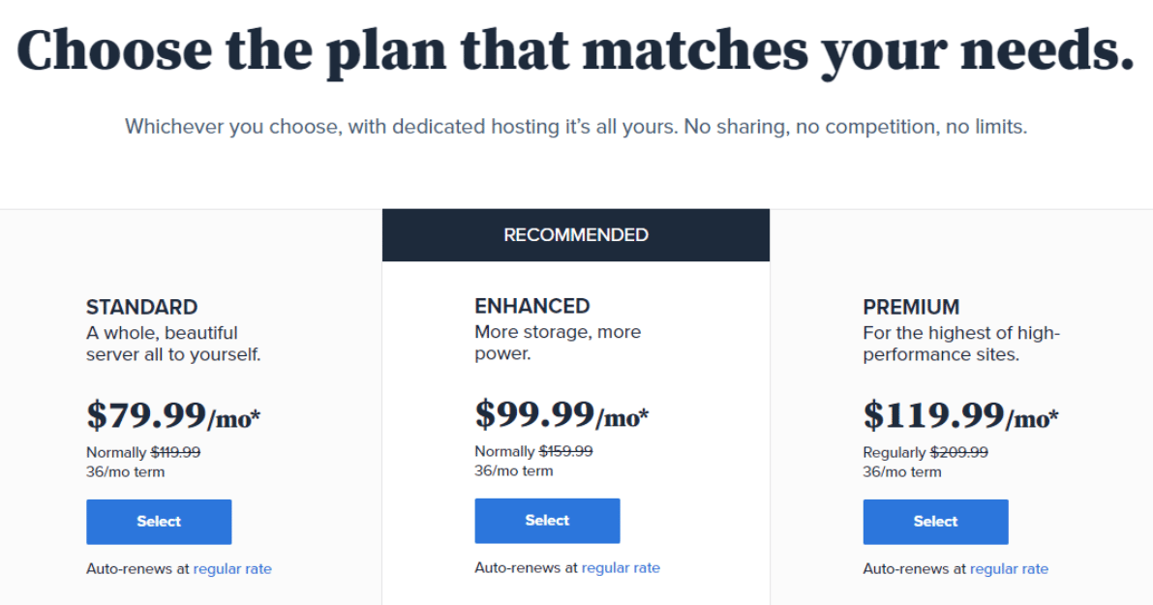This screenshot has width=1153, height=605.
Task: Click the ENHANCED plan title
Action: [531, 306]
